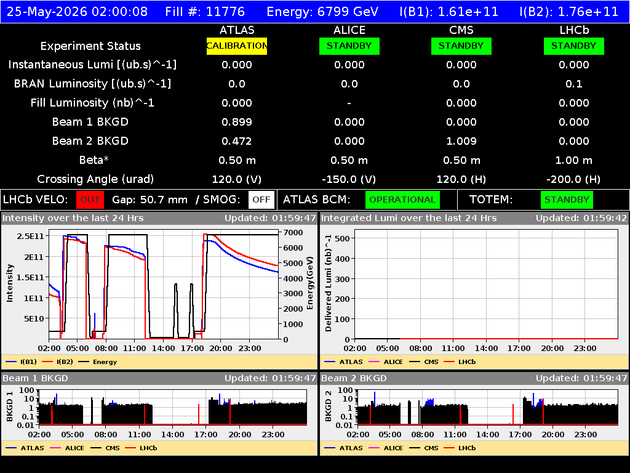
Task: Click the Integrated Lumi over the last 24 Hrs title
Action: [409, 218]
